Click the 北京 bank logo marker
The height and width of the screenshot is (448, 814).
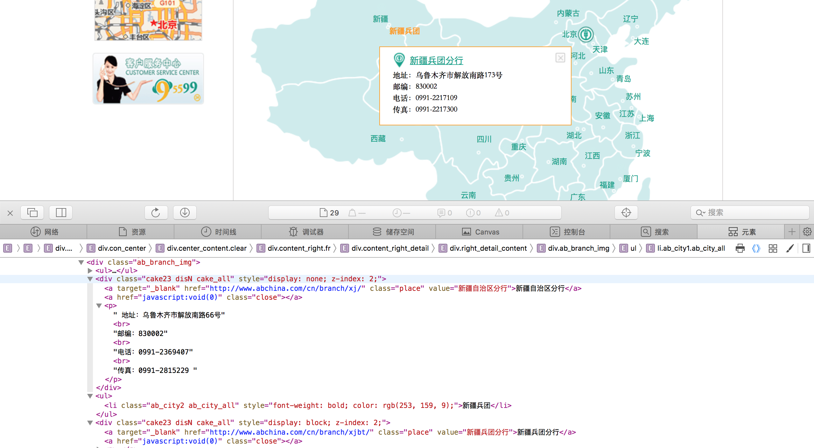(x=586, y=34)
